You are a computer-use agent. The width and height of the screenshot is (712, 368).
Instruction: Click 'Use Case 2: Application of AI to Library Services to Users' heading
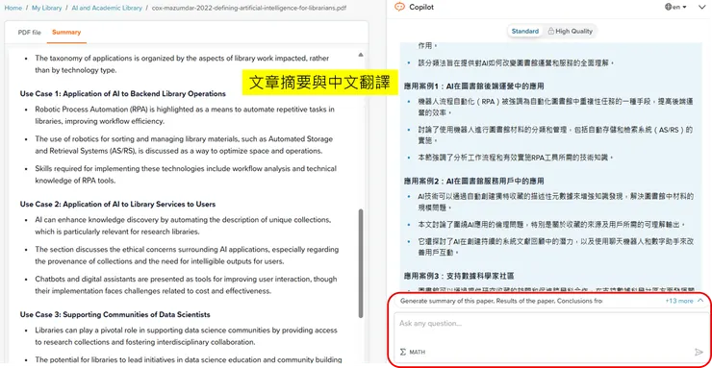117,204
